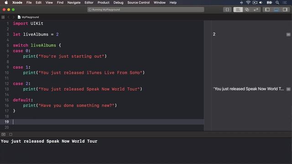Select the Standard editor button
The width and height of the screenshot is (292, 164).
(238, 10)
